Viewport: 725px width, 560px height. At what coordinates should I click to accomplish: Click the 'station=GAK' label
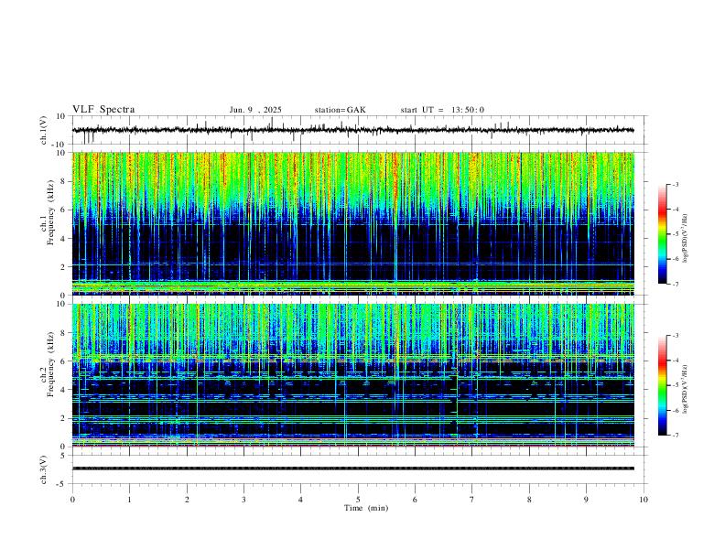click(340, 110)
